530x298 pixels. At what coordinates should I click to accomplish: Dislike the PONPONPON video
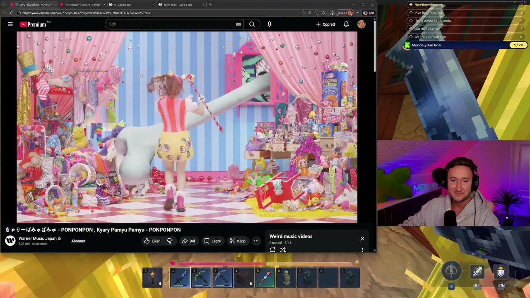(170, 241)
